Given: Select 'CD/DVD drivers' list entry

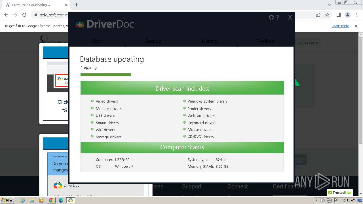Looking at the screenshot, I should click(201, 137).
